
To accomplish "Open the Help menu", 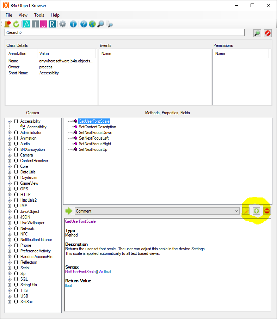I will pos(55,15).
